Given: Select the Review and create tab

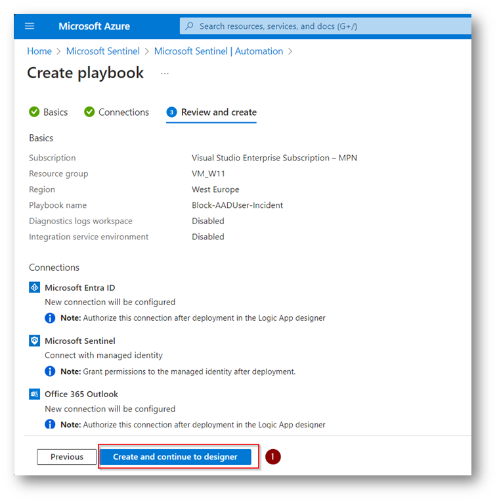Looking at the screenshot, I should (211, 112).
